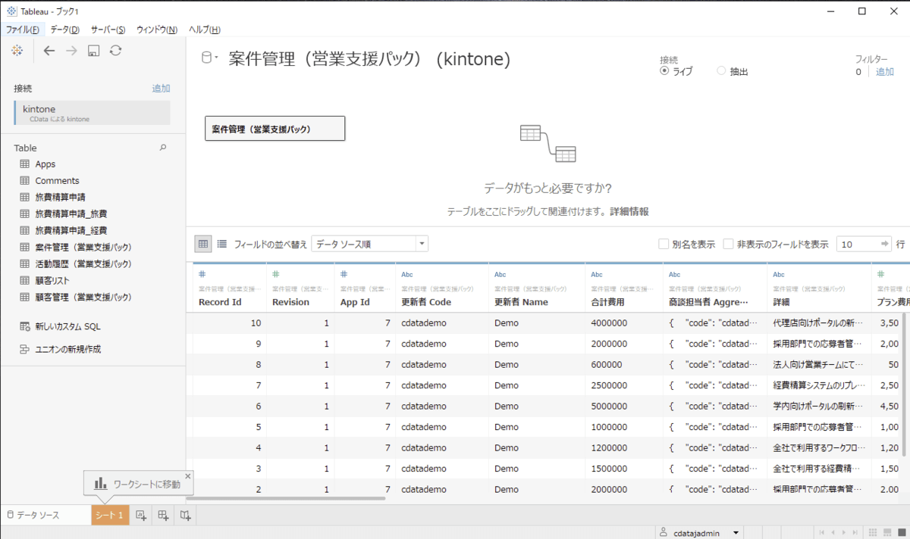Image resolution: width=910 pixels, height=539 pixels.
Task: Click the number type icon above Record Id
Action: pyautogui.click(x=202, y=274)
